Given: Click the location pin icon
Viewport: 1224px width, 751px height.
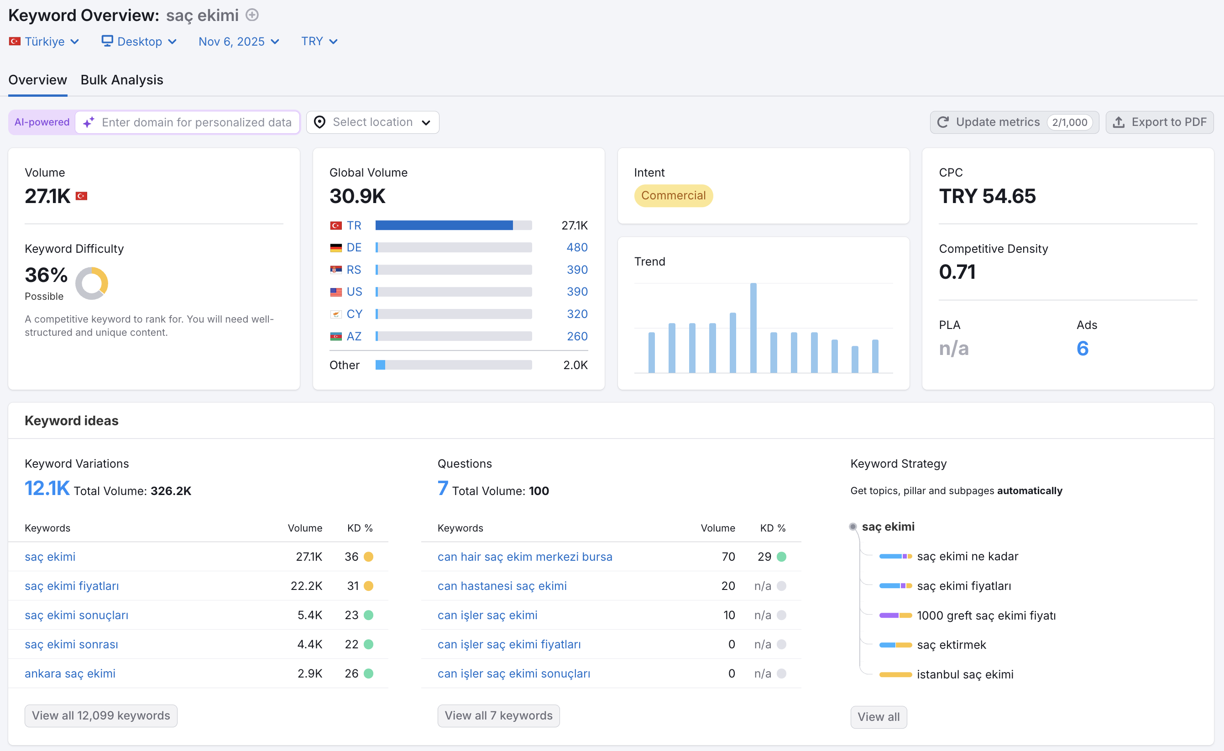Looking at the screenshot, I should [320, 122].
